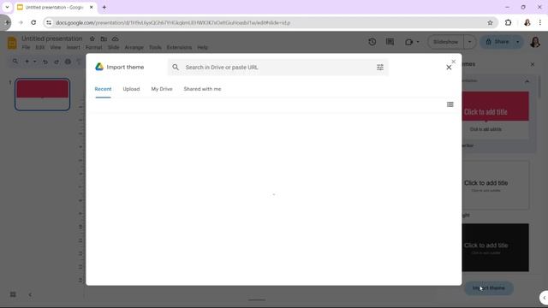Open the View menu
Viewport: 548px width, 308px height.
55,47
